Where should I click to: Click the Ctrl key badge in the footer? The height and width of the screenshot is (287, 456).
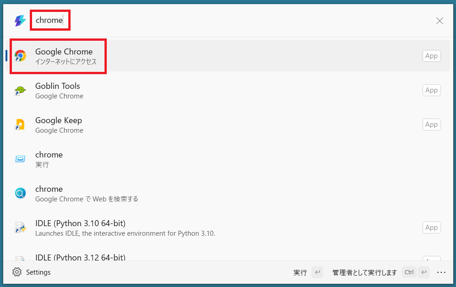click(x=409, y=272)
